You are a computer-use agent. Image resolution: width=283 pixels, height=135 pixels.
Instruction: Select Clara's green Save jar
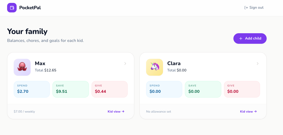tap(203, 89)
